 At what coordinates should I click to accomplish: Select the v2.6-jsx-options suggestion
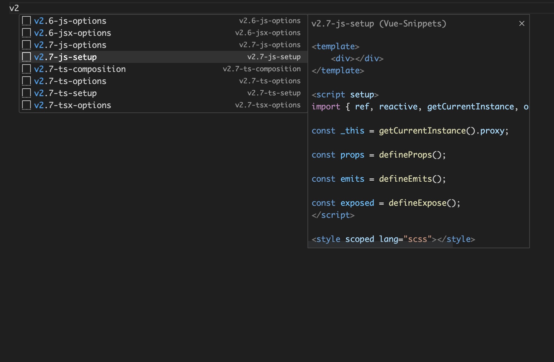click(163, 33)
